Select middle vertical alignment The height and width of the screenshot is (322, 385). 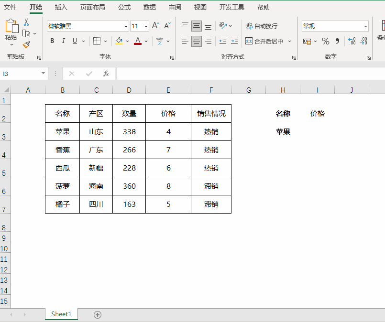pos(197,26)
